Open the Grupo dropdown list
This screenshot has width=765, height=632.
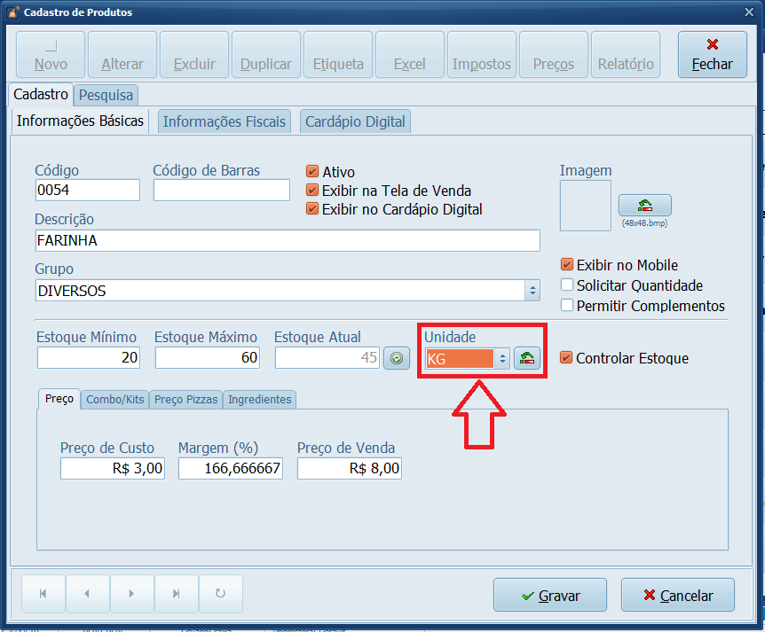pos(532,291)
